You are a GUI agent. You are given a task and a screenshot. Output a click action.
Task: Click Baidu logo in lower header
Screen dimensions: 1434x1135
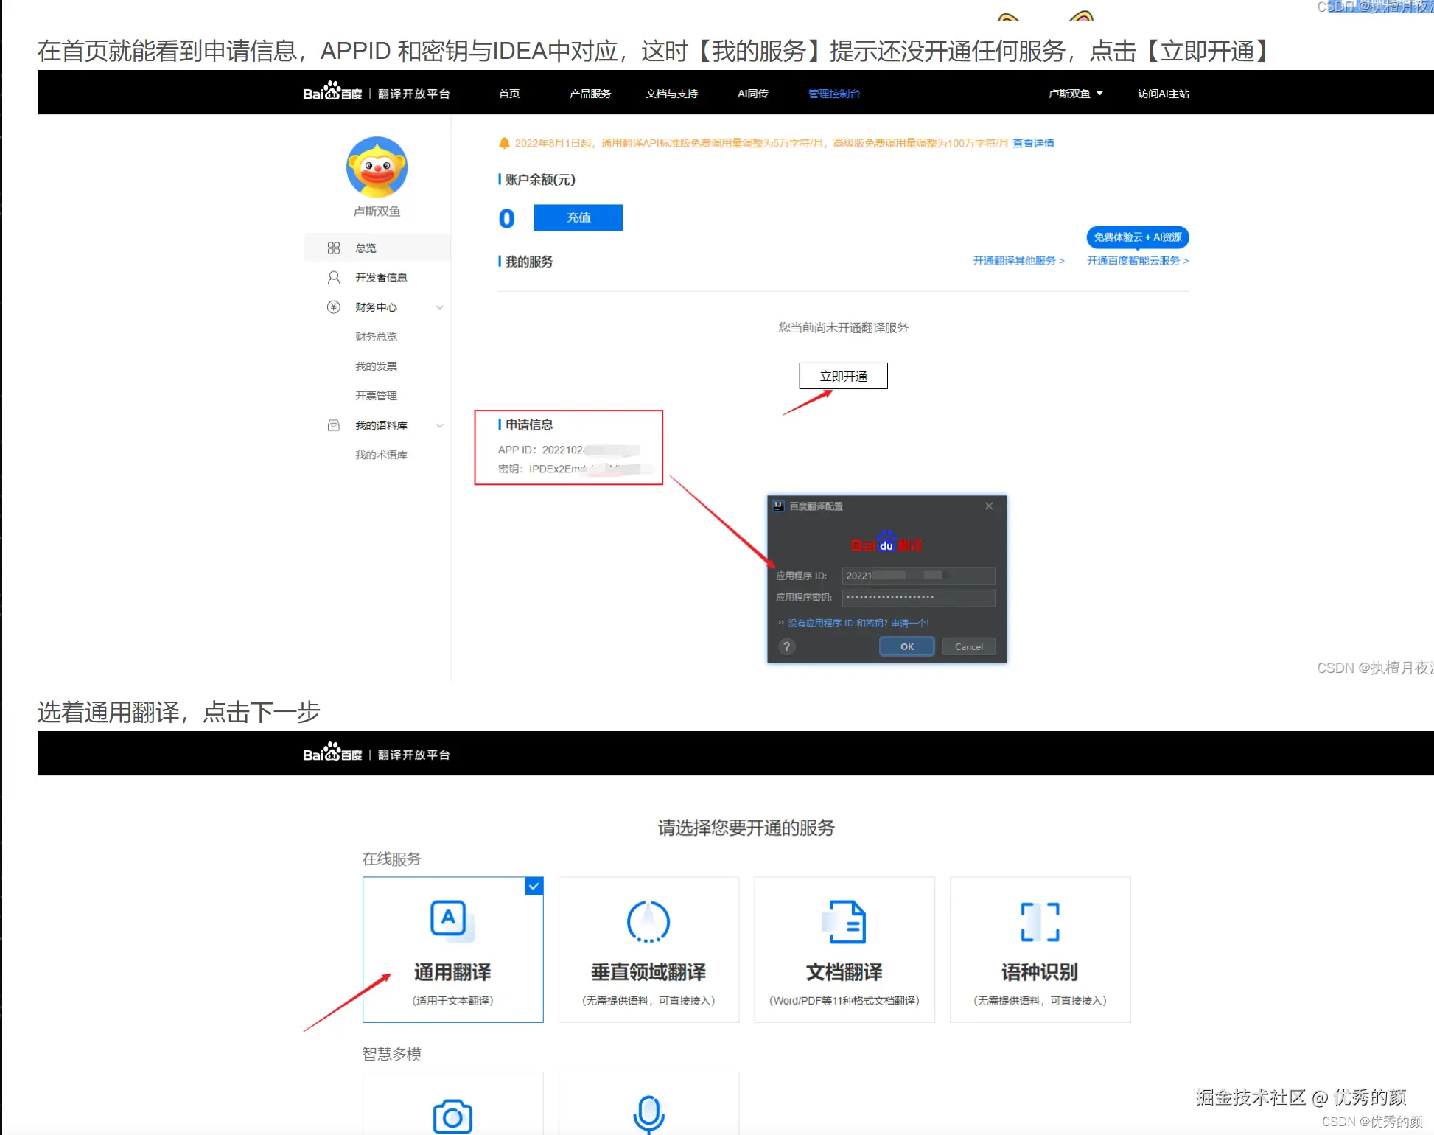(x=332, y=752)
